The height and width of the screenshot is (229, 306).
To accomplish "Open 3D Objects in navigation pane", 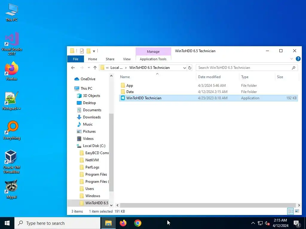I will click(91, 96).
